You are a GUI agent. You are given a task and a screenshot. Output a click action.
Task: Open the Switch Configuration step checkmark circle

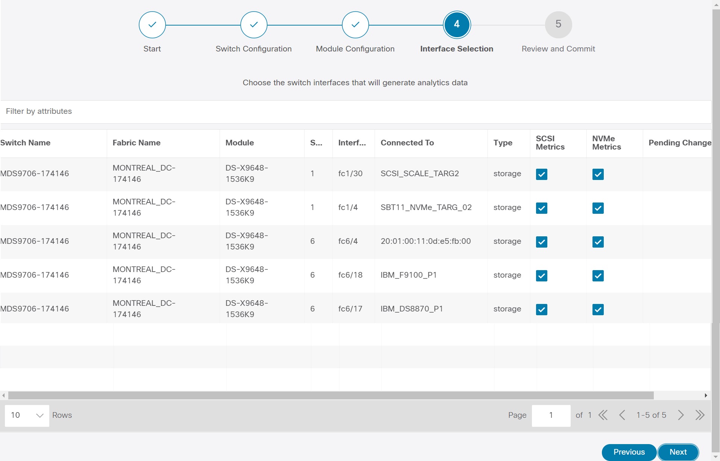click(x=254, y=24)
